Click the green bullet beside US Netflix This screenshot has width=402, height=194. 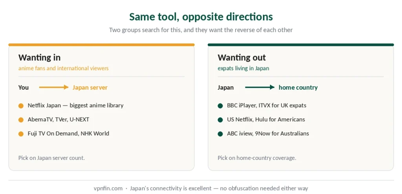coord(220,120)
